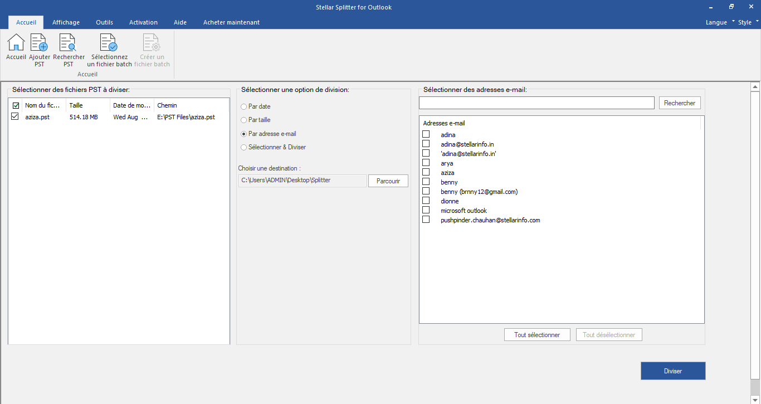Uncheck the aziza.pst file checkbox
Image resolution: width=761 pixels, height=404 pixels.
15,116
